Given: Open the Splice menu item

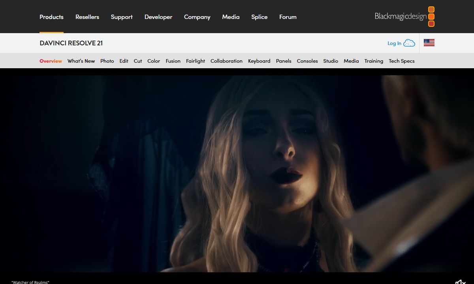Looking at the screenshot, I should (260, 17).
